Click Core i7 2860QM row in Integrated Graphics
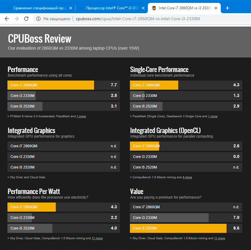The image size is (251, 250). tap(63, 146)
